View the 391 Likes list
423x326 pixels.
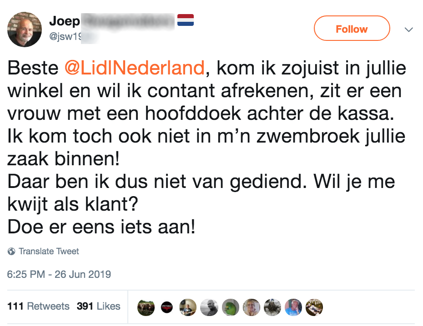click(x=99, y=306)
